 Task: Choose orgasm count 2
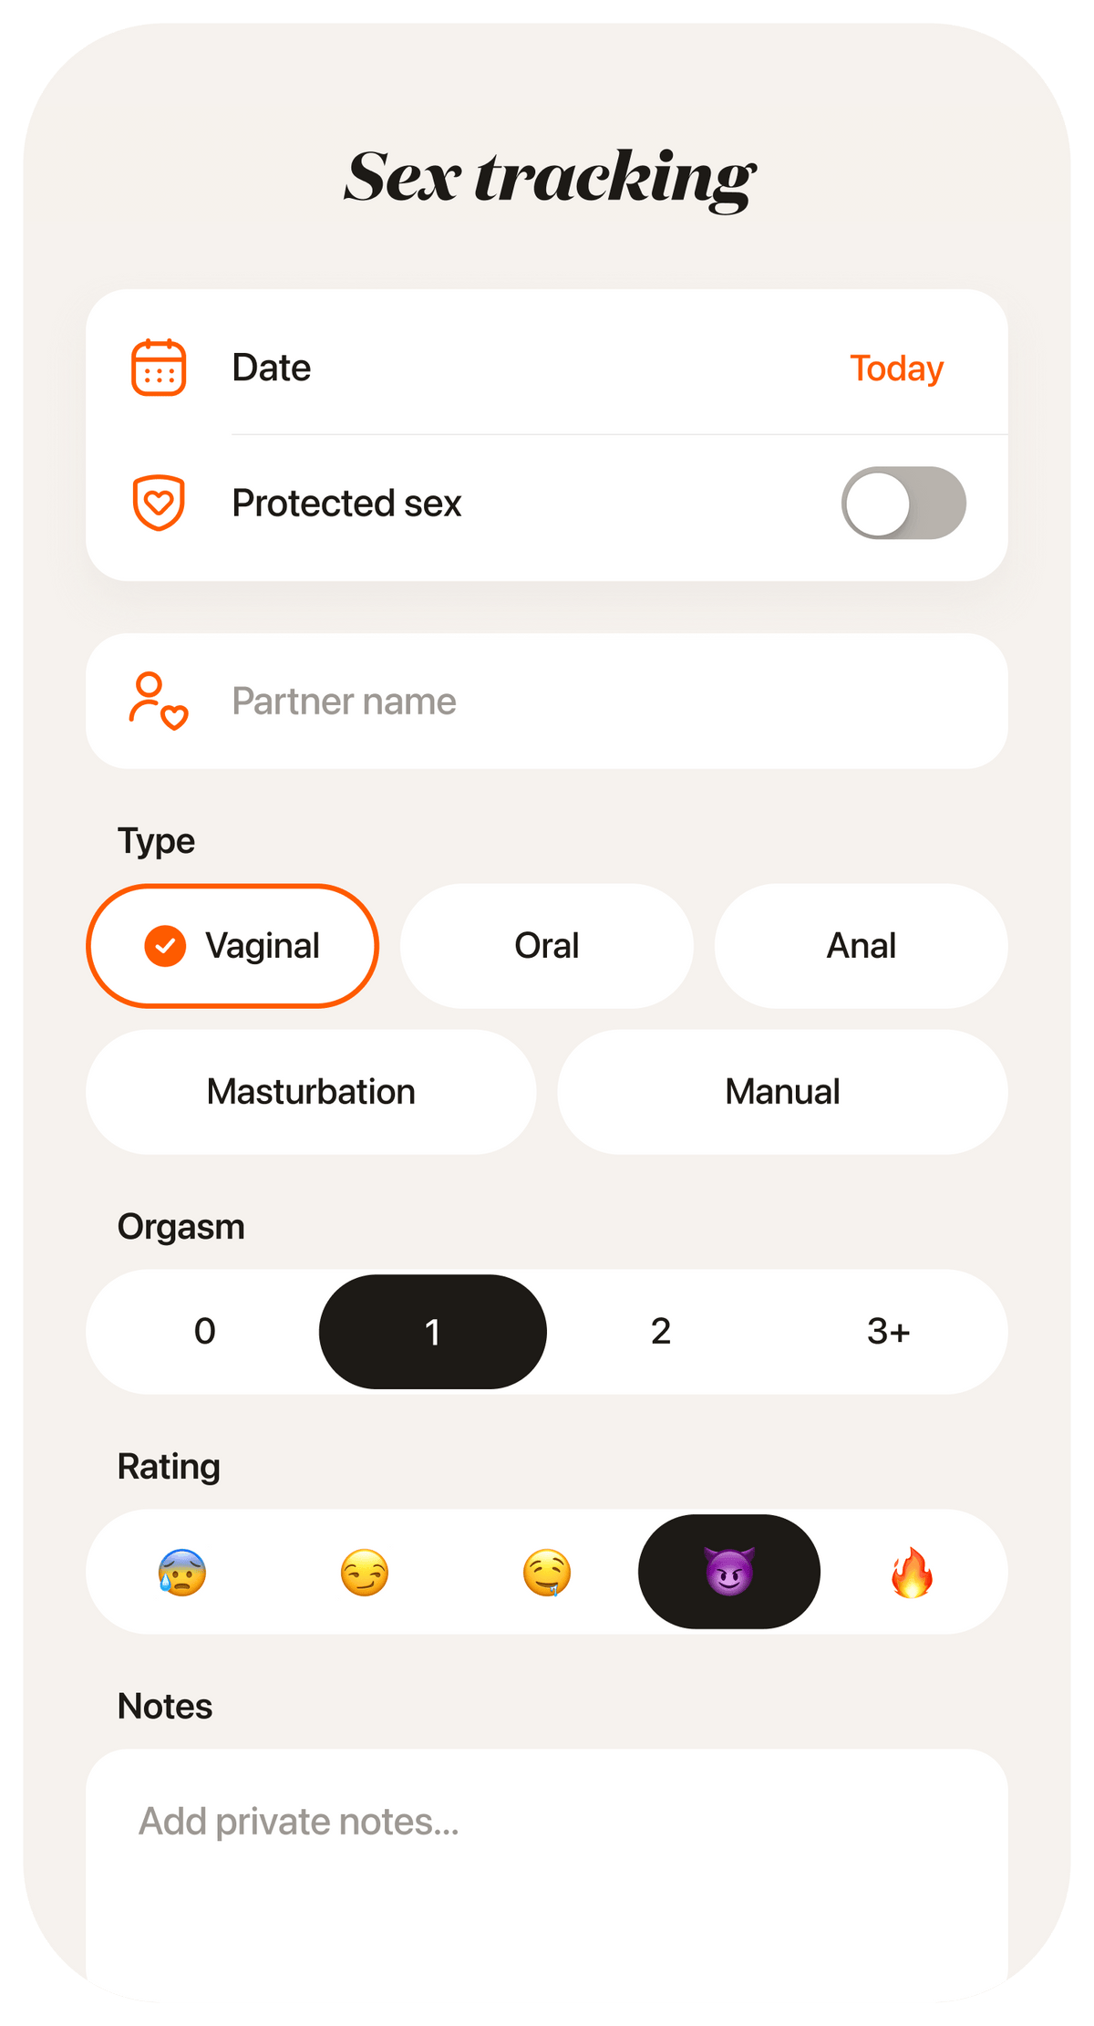coord(661,1332)
